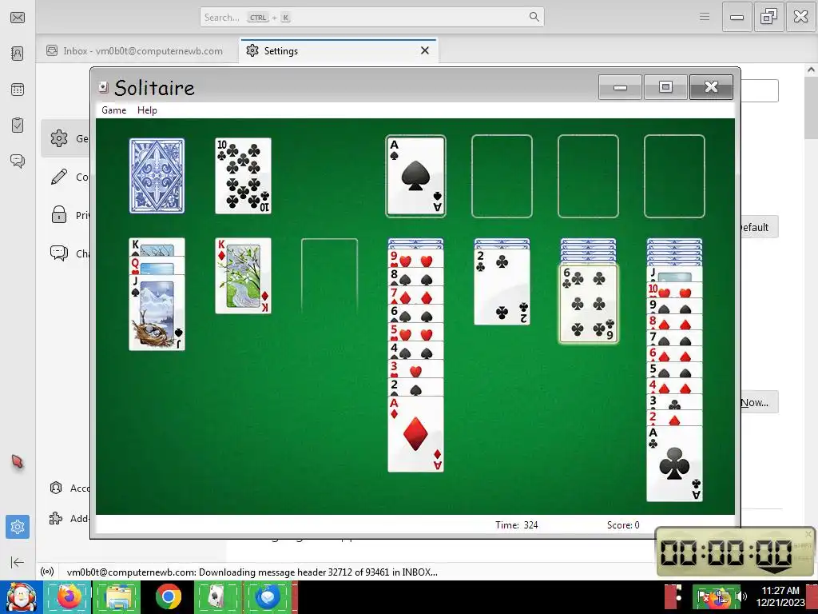Open the Address Book sidebar icon
The width and height of the screenshot is (818, 614).
coord(18,54)
